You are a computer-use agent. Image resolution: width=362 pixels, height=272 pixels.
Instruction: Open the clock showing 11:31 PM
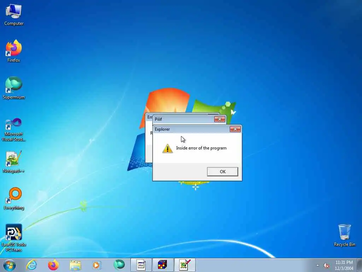[344, 265]
